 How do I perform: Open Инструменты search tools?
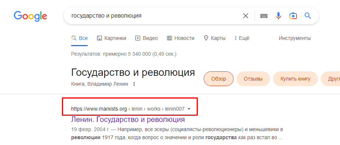point(295,38)
